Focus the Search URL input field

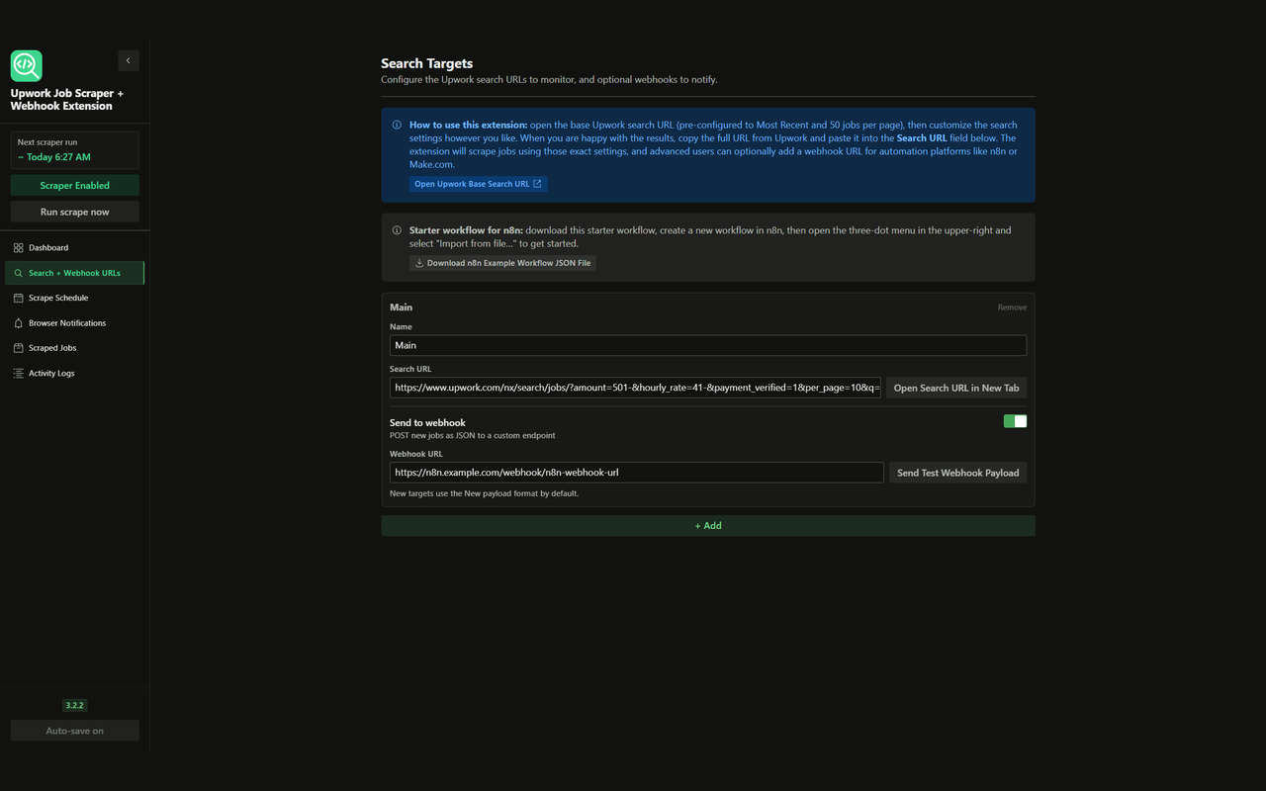pos(635,388)
